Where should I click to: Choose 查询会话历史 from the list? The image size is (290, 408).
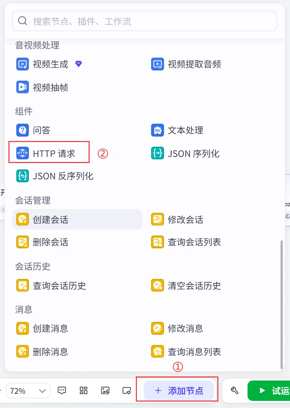click(51, 286)
